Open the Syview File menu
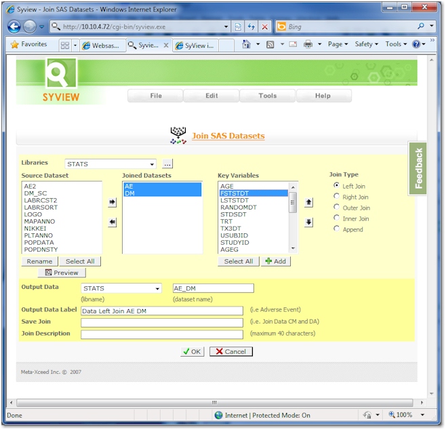446x430 pixels. (x=156, y=96)
